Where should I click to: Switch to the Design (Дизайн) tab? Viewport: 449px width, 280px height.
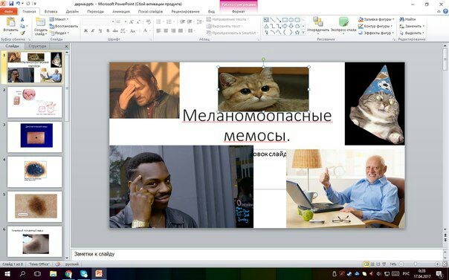(72, 11)
